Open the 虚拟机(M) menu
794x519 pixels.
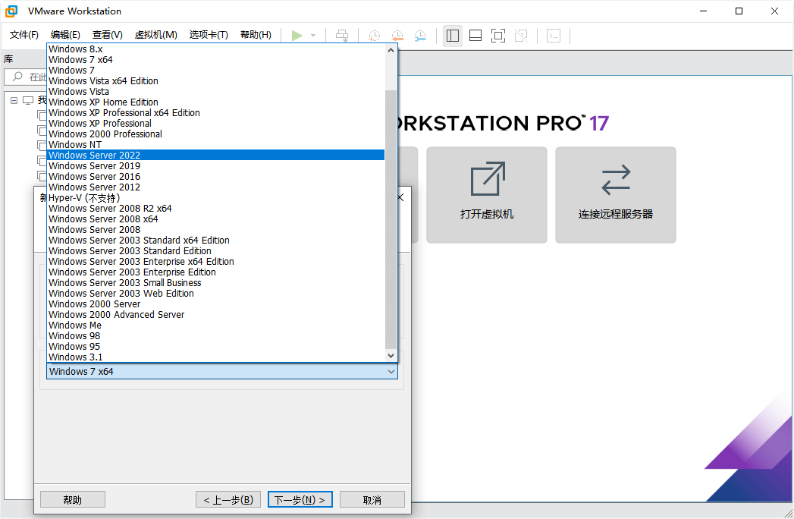click(155, 35)
